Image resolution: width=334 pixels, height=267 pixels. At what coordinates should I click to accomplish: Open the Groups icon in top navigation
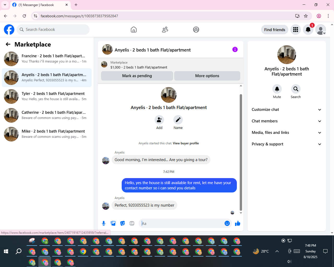pyautogui.click(x=196, y=30)
